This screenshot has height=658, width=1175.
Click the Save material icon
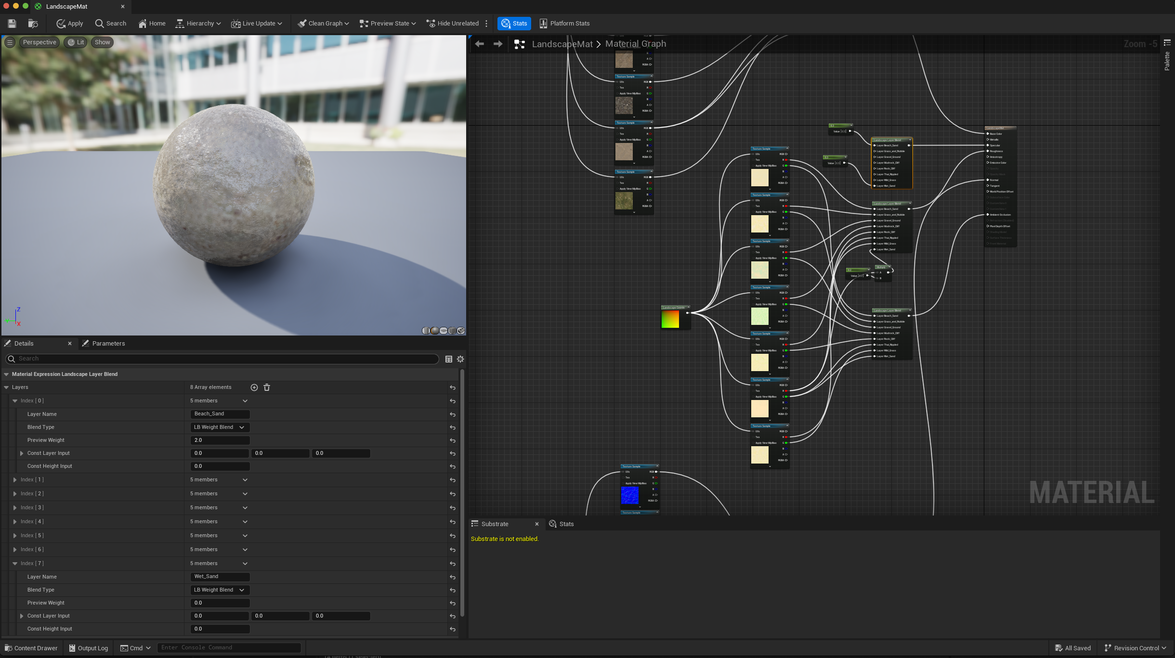pos(12,23)
